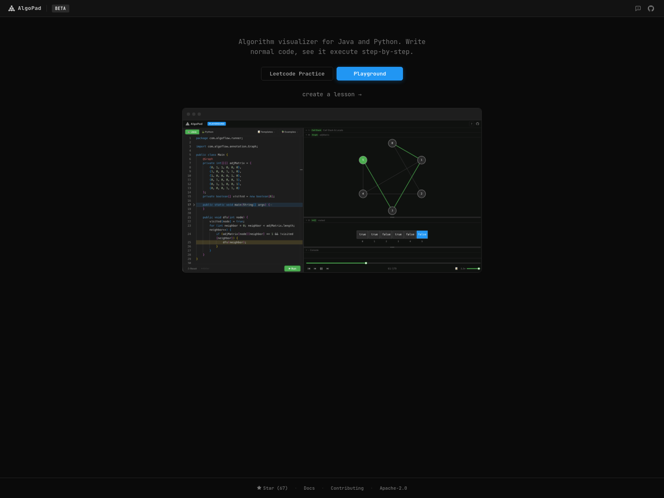
Task: Click the star icon in footer
Action: [259, 488]
